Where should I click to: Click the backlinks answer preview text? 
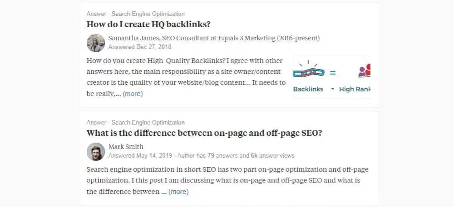[186, 71]
